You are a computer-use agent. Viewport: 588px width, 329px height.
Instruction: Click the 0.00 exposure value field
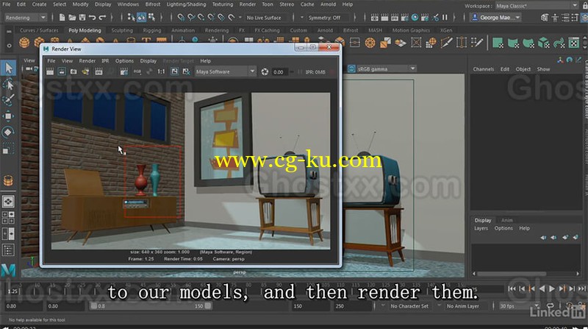pos(279,72)
